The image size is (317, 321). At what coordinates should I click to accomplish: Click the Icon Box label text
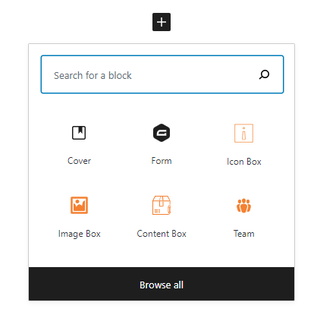tap(243, 162)
